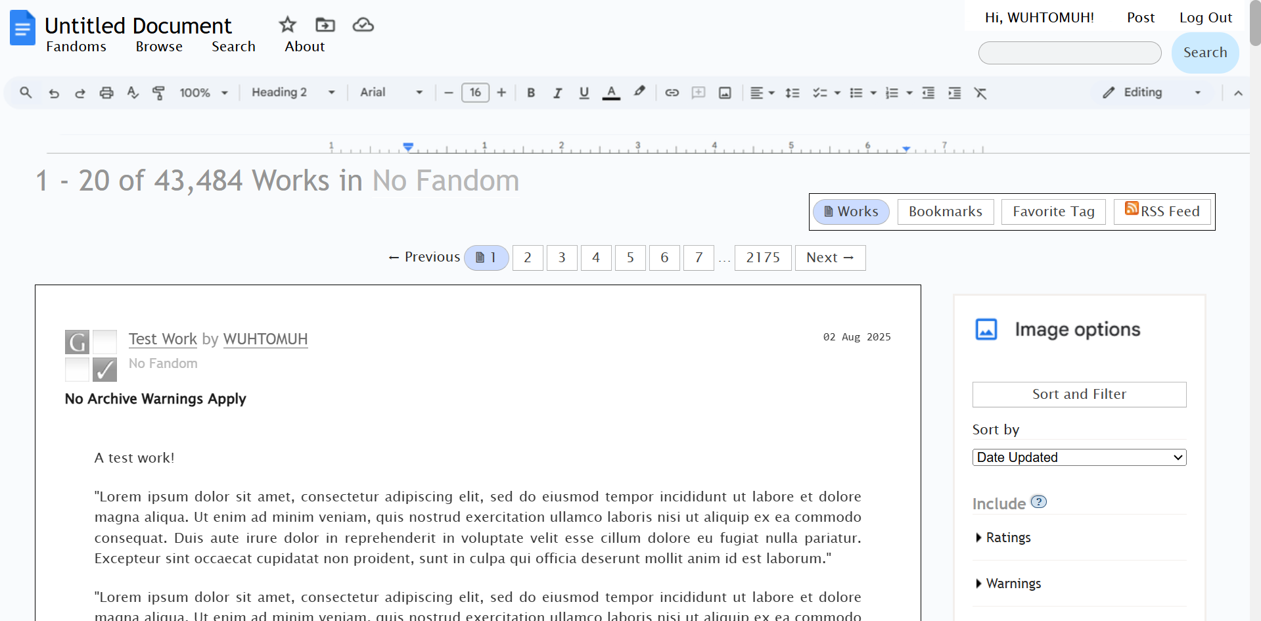Screen dimensions: 1261x621
Task: Increase the indent
Action: click(x=954, y=93)
